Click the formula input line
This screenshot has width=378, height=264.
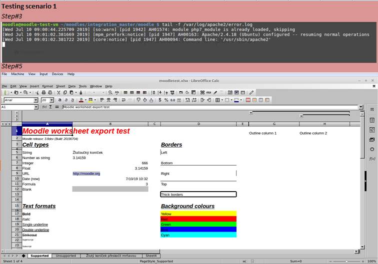point(210,107)
